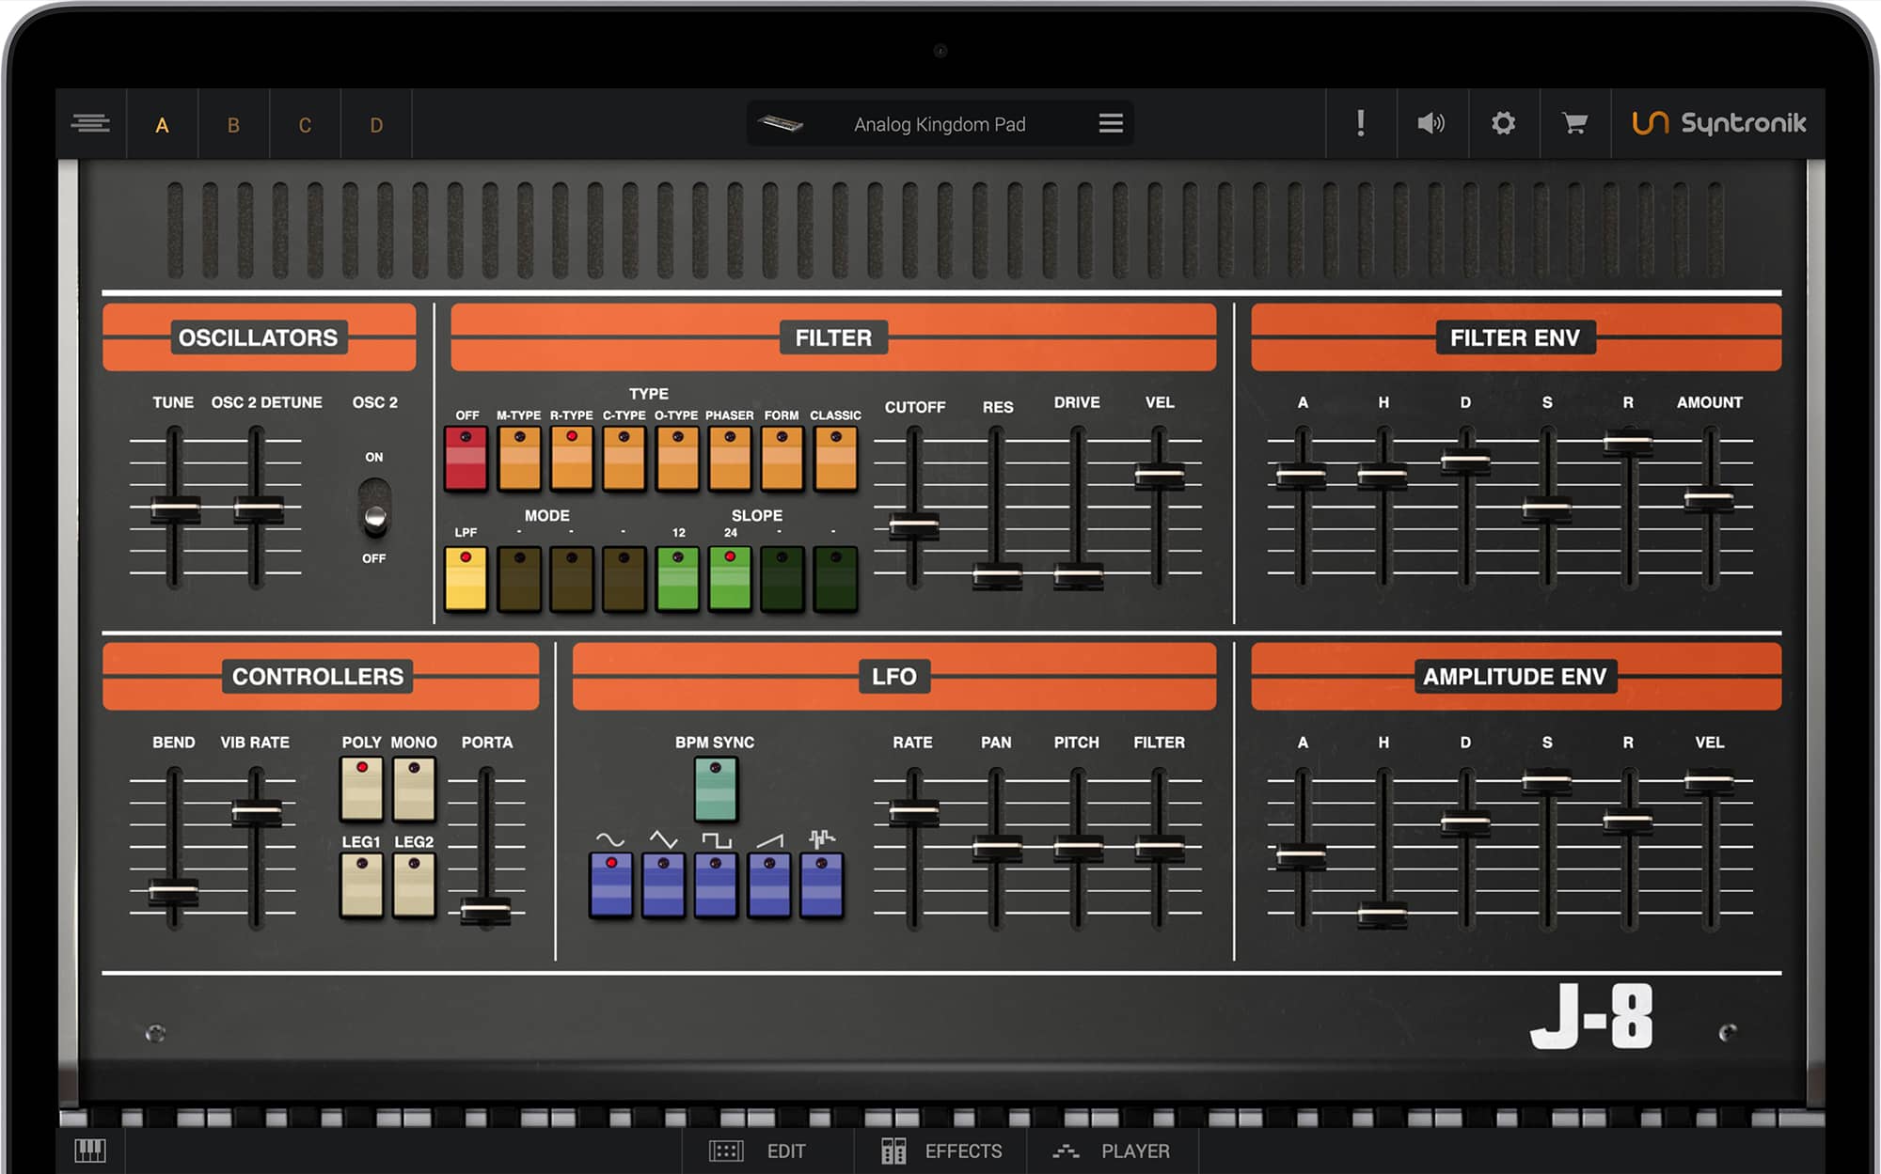Enable LEG2 legato mode
This screenshot has height=1174, width=1881.
tap(414, 885)
